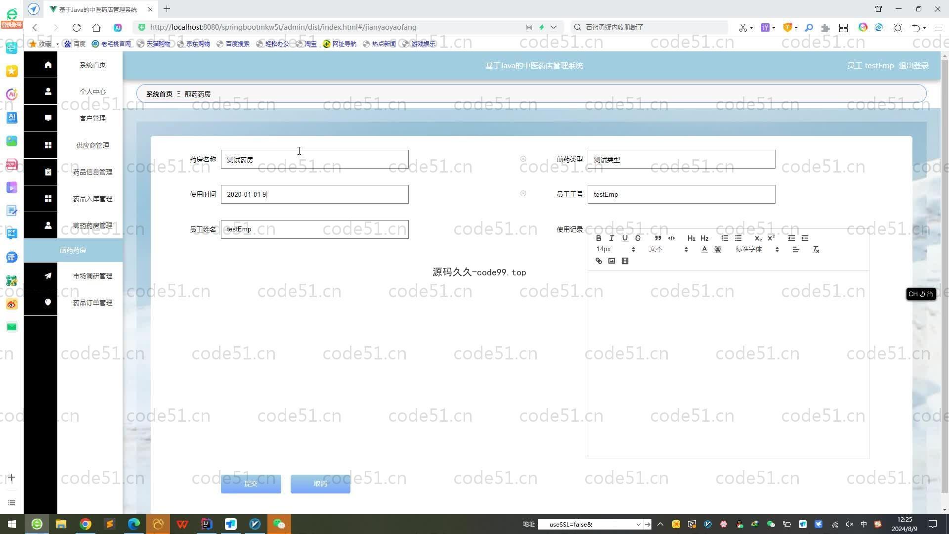Open the useSSL=false& address dropdown in the taskbar
The image size is (949, 534).
click(x=638, y=524)
